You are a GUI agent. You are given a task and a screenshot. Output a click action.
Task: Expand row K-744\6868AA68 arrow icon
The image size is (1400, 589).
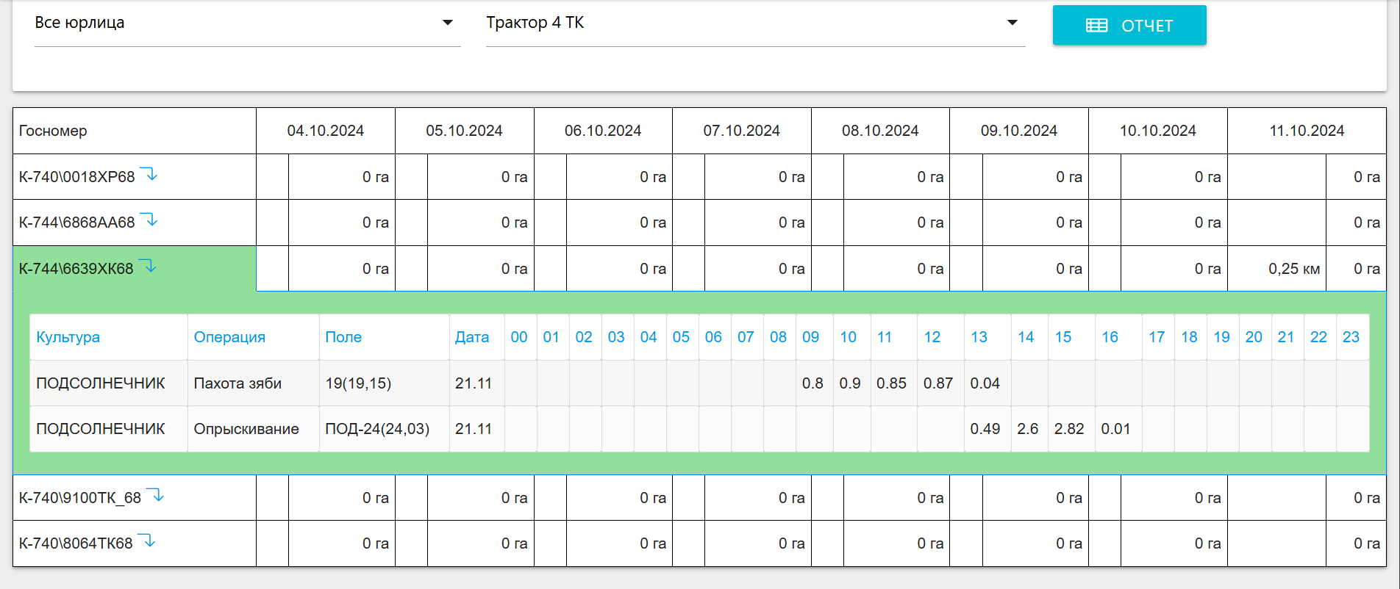149,220
